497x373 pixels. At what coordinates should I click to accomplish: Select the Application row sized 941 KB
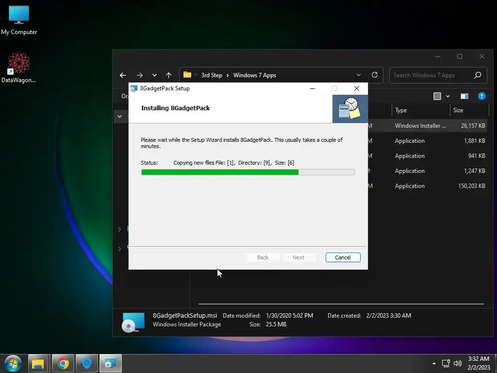click(427, 156)
